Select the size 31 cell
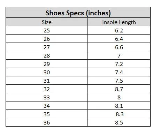 click(47, 81)
